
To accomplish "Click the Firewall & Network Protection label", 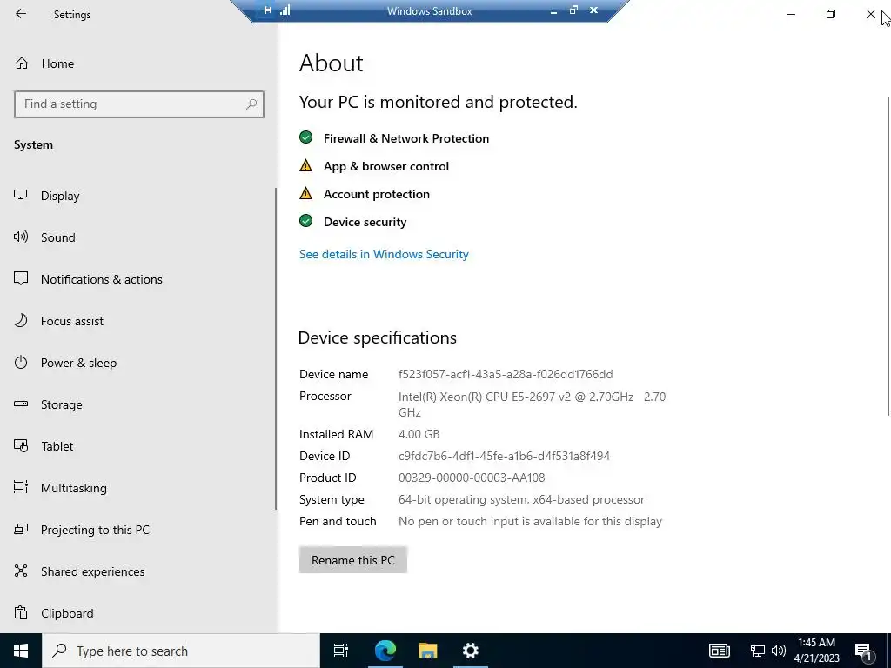I will click(406, 138).
